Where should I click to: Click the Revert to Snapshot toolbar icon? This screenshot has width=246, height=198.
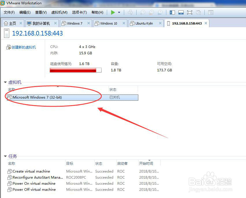(151, 12)
